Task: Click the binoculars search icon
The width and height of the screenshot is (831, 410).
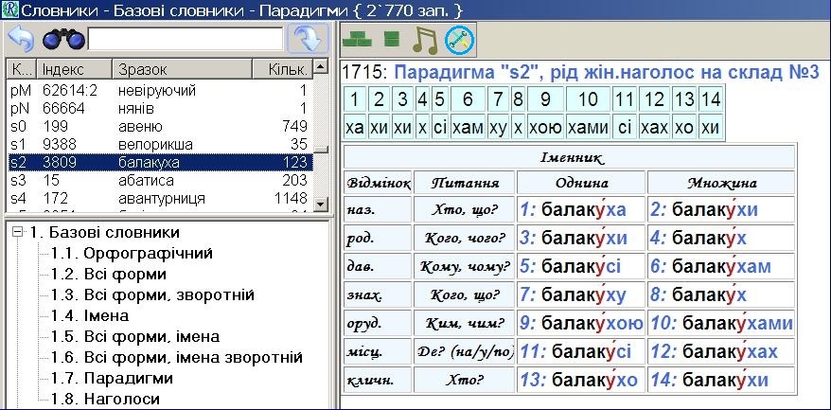Action: (x=63, y=39)
